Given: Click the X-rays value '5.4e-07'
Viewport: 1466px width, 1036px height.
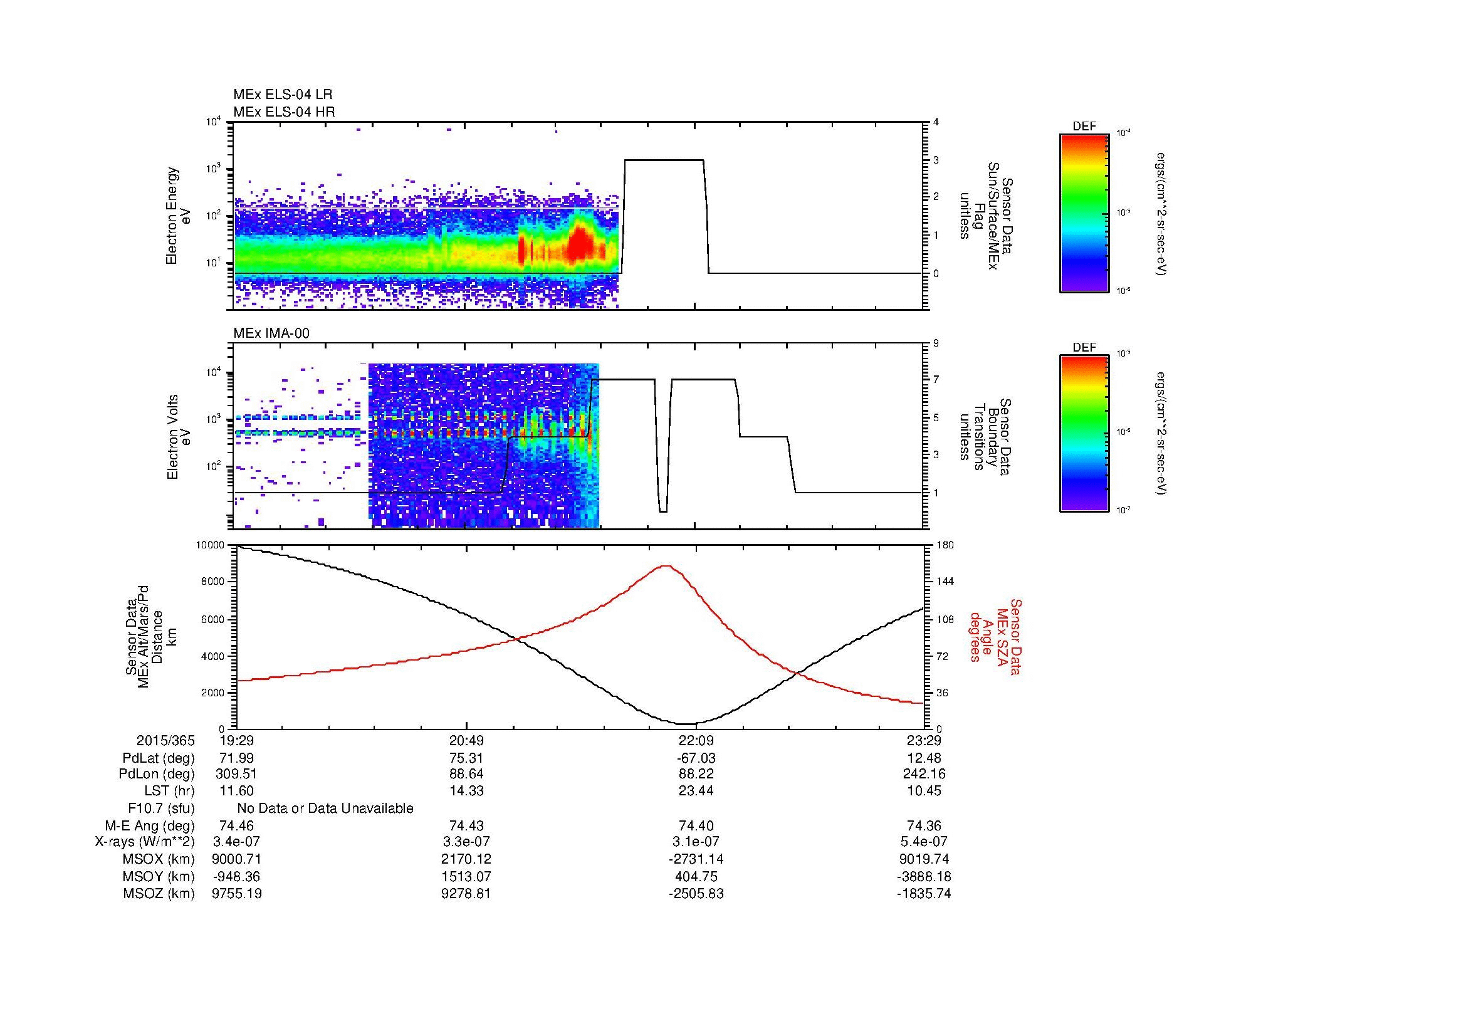Looking at the screenshot, I should pyautogui.click(x=924, y=842).
